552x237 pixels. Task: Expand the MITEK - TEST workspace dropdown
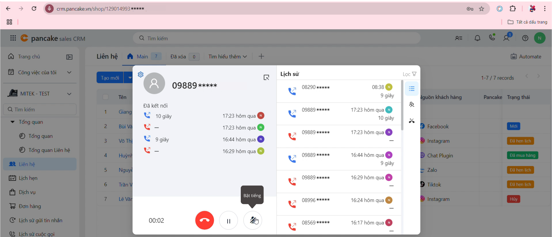click(69, 94)
